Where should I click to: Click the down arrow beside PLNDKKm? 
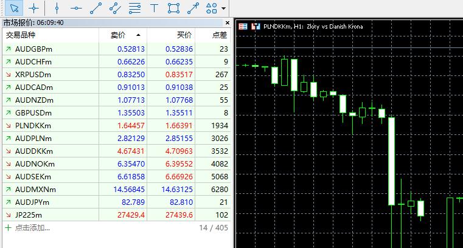coord(8,126)
